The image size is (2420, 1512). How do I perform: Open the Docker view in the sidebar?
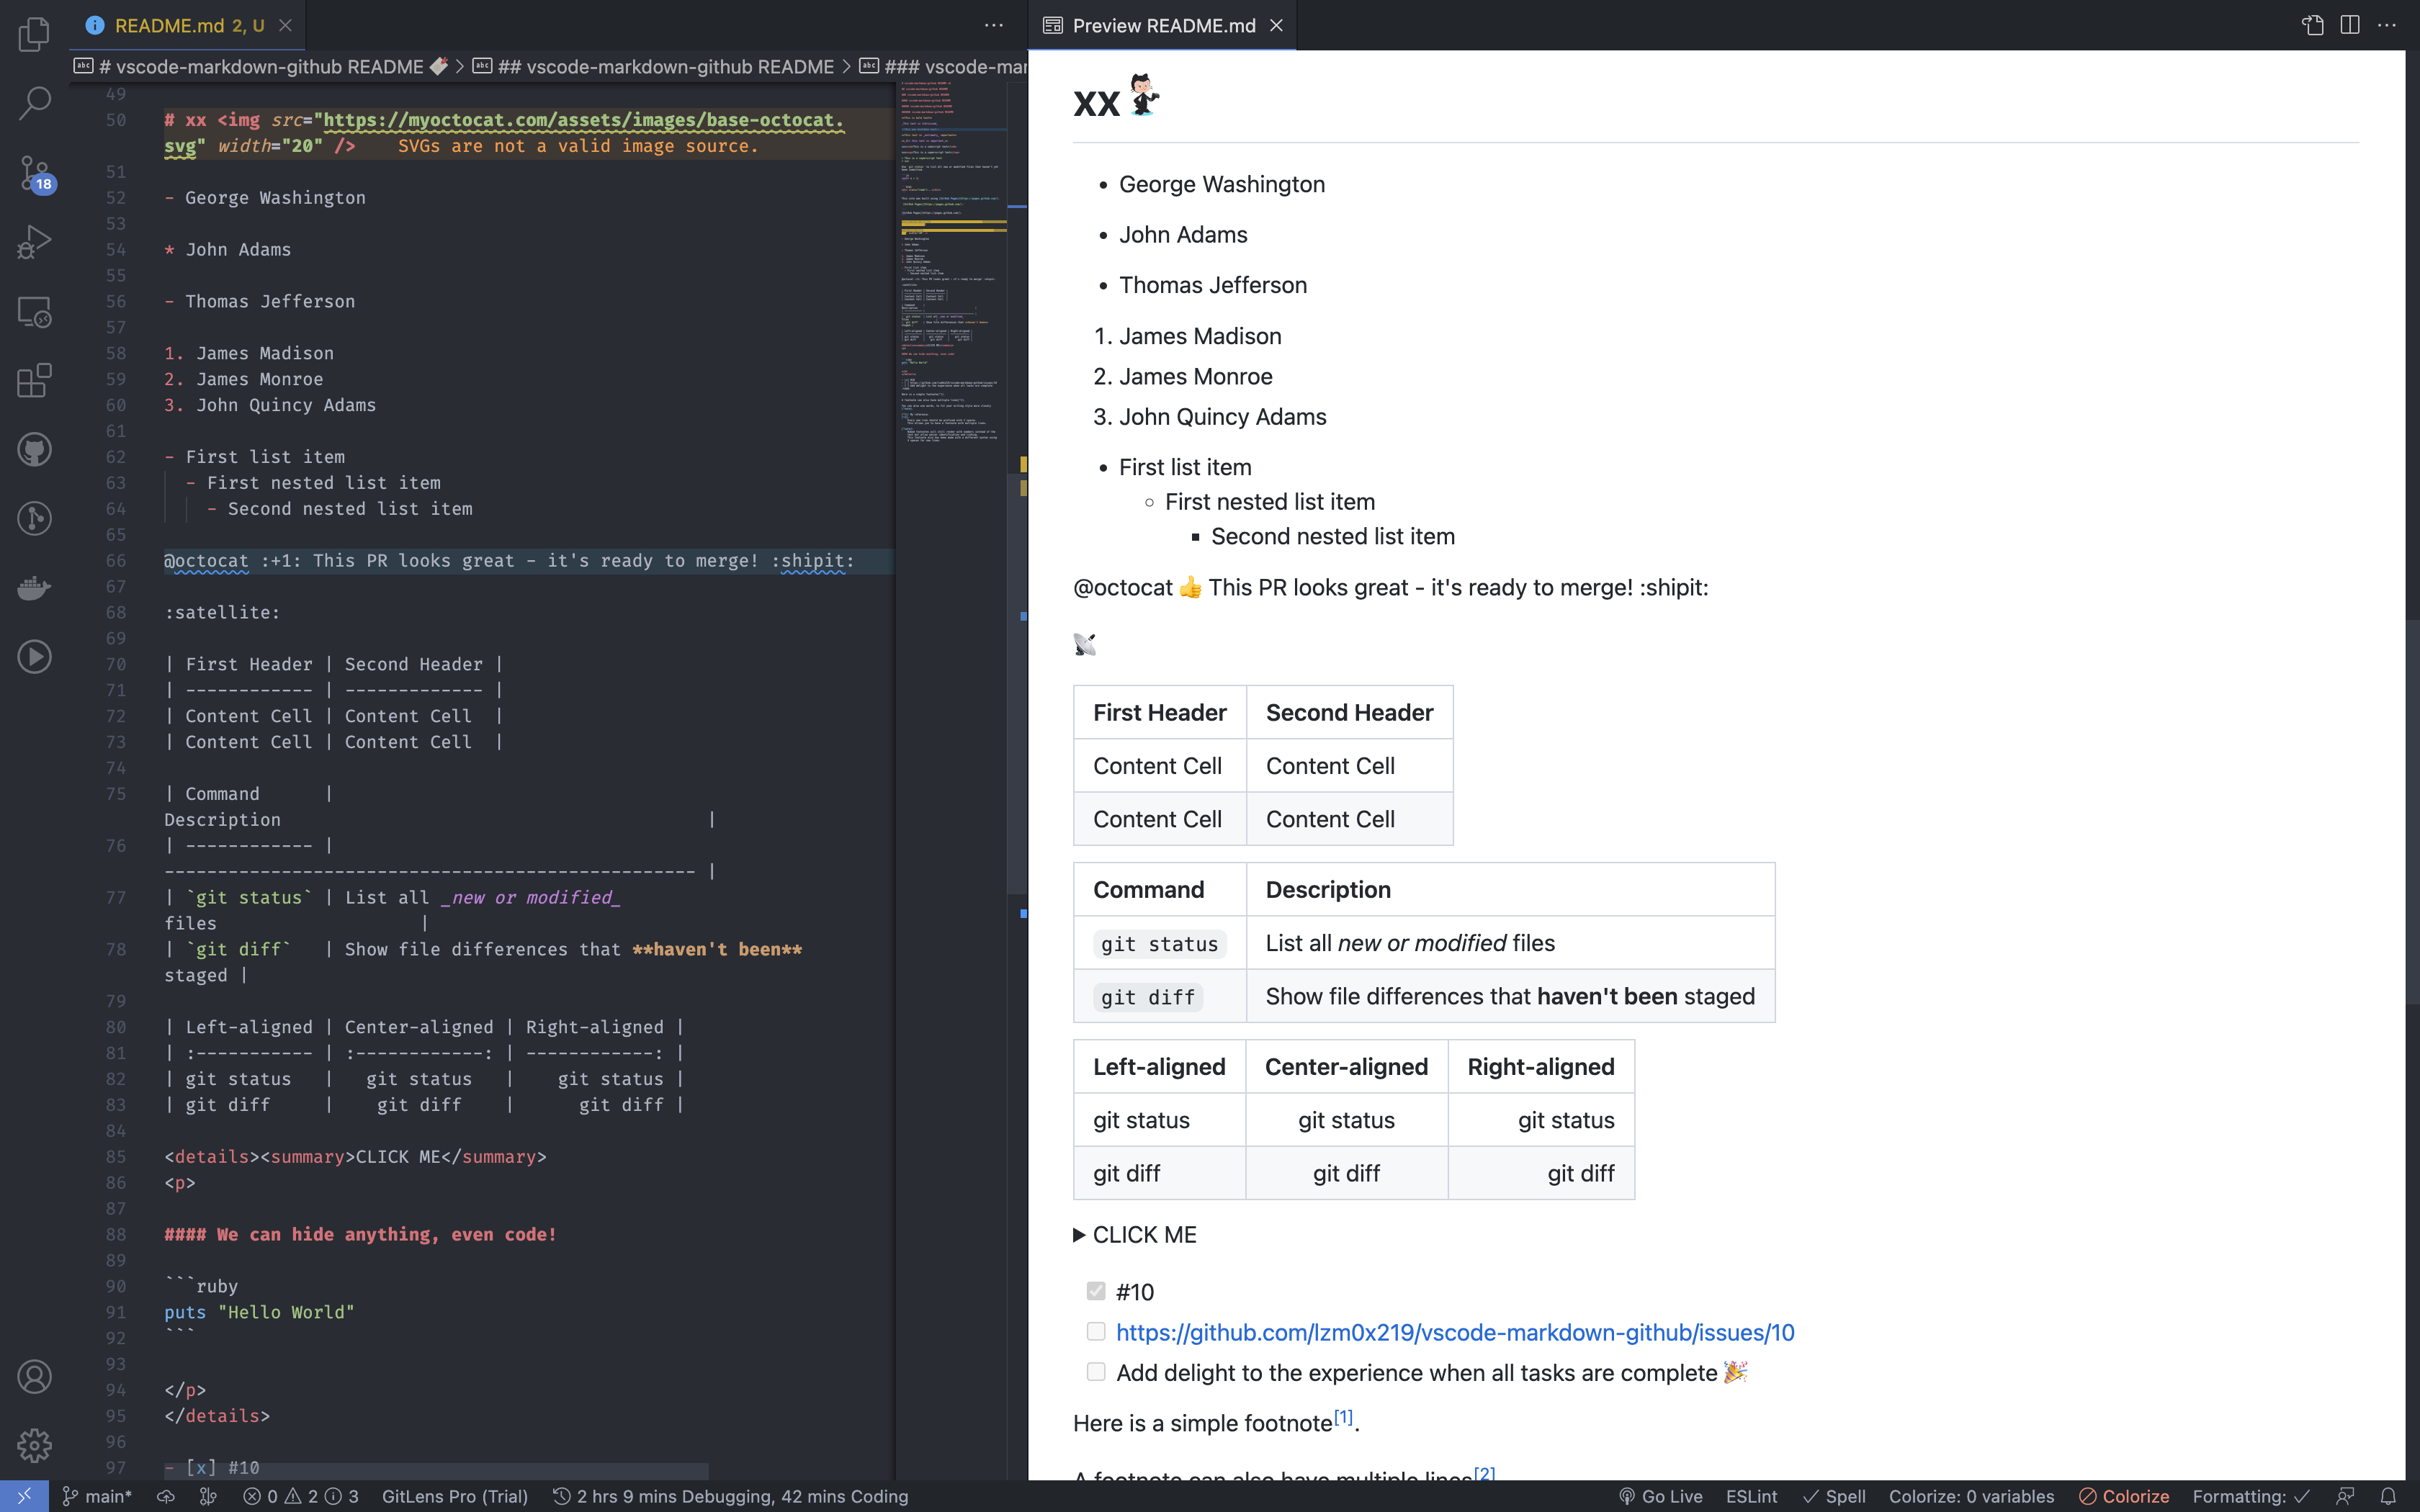33,588
